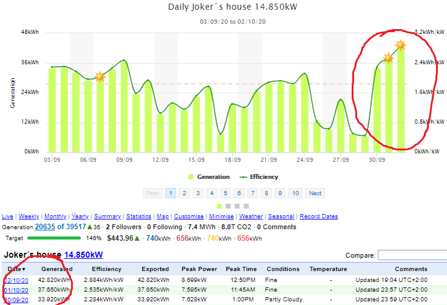This screenshot has width=447, height=305.
Task: Open the 02/10/20 date link
Action: (x=16, y=281)
